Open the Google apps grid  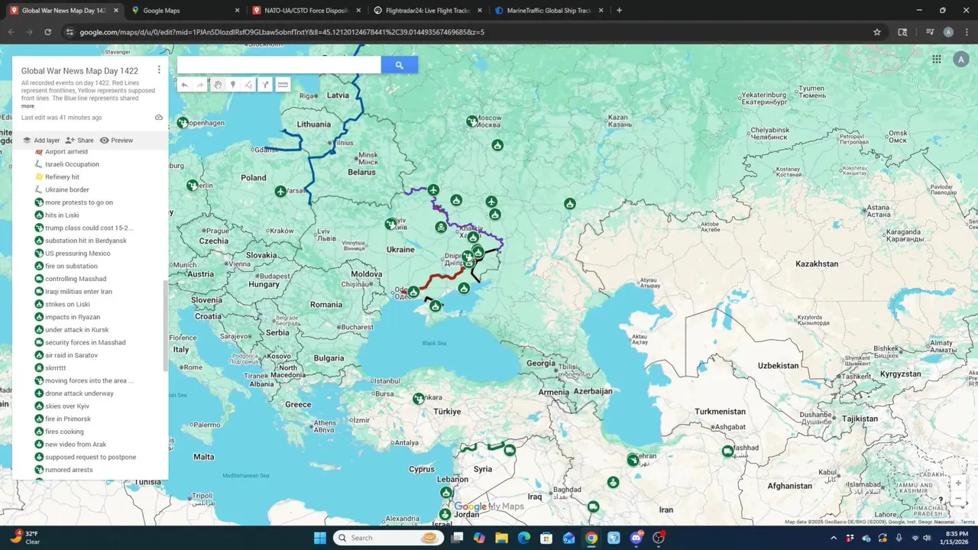pos(937,60)
